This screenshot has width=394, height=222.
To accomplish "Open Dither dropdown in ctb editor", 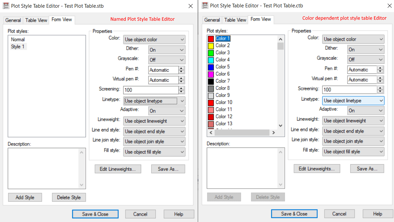I will pos(366,49).
